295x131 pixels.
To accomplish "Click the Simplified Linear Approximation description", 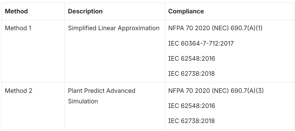I will pyautogui.click(x=113, y=28).
